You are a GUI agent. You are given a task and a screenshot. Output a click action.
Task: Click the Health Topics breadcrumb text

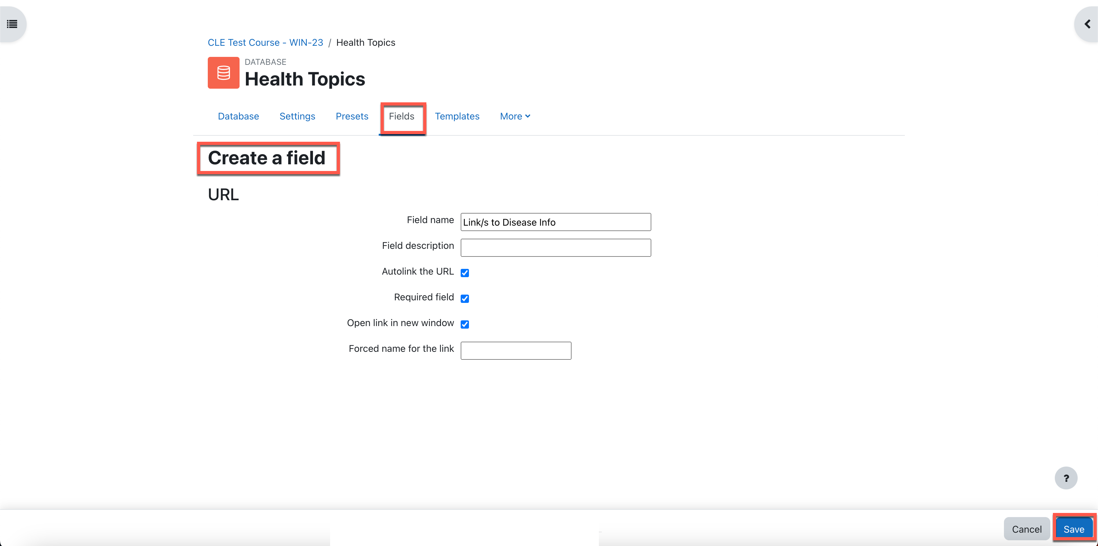(x=366, y=43)
